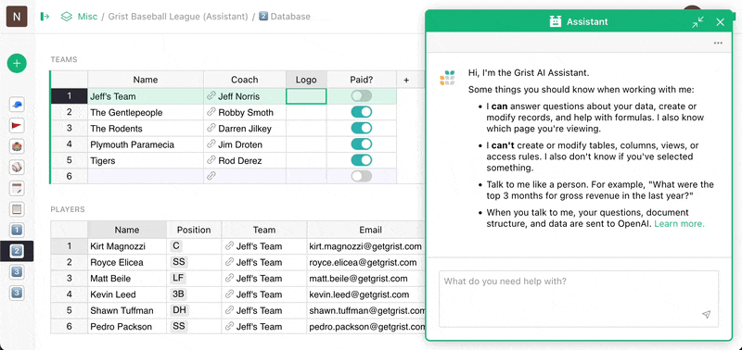The width and height of the screenshot is (742, 350).
Task: Click the TEAMS section title
Action: pos(64,59)
